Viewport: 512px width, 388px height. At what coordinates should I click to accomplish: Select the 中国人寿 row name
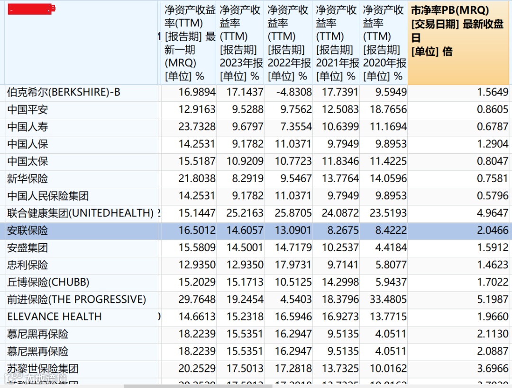(27, 127)
